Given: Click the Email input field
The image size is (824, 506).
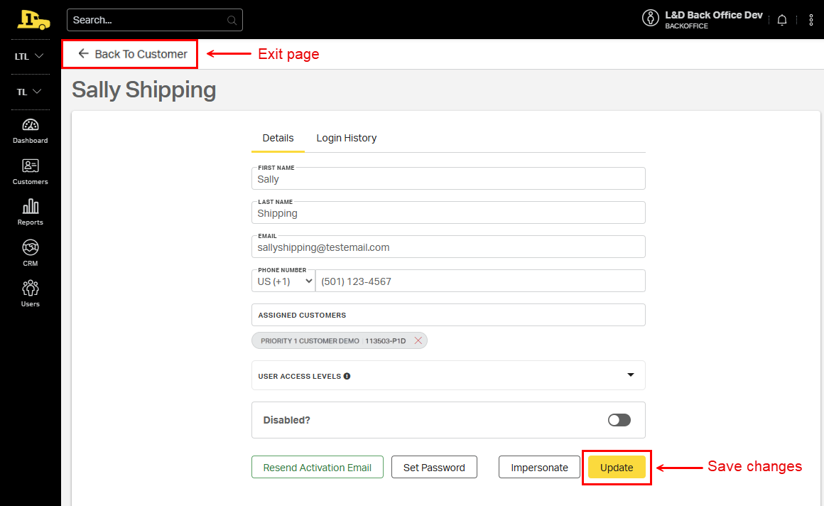Looking at the screenshot, I should 448,247.
